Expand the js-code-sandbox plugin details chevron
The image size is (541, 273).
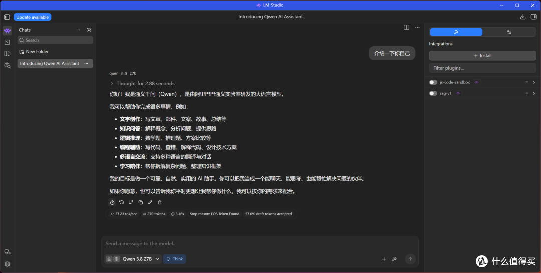click(x=534, y=82)
